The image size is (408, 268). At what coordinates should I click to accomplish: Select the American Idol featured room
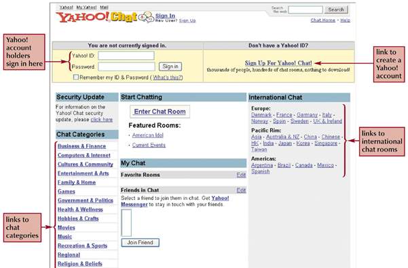point(148,135)
